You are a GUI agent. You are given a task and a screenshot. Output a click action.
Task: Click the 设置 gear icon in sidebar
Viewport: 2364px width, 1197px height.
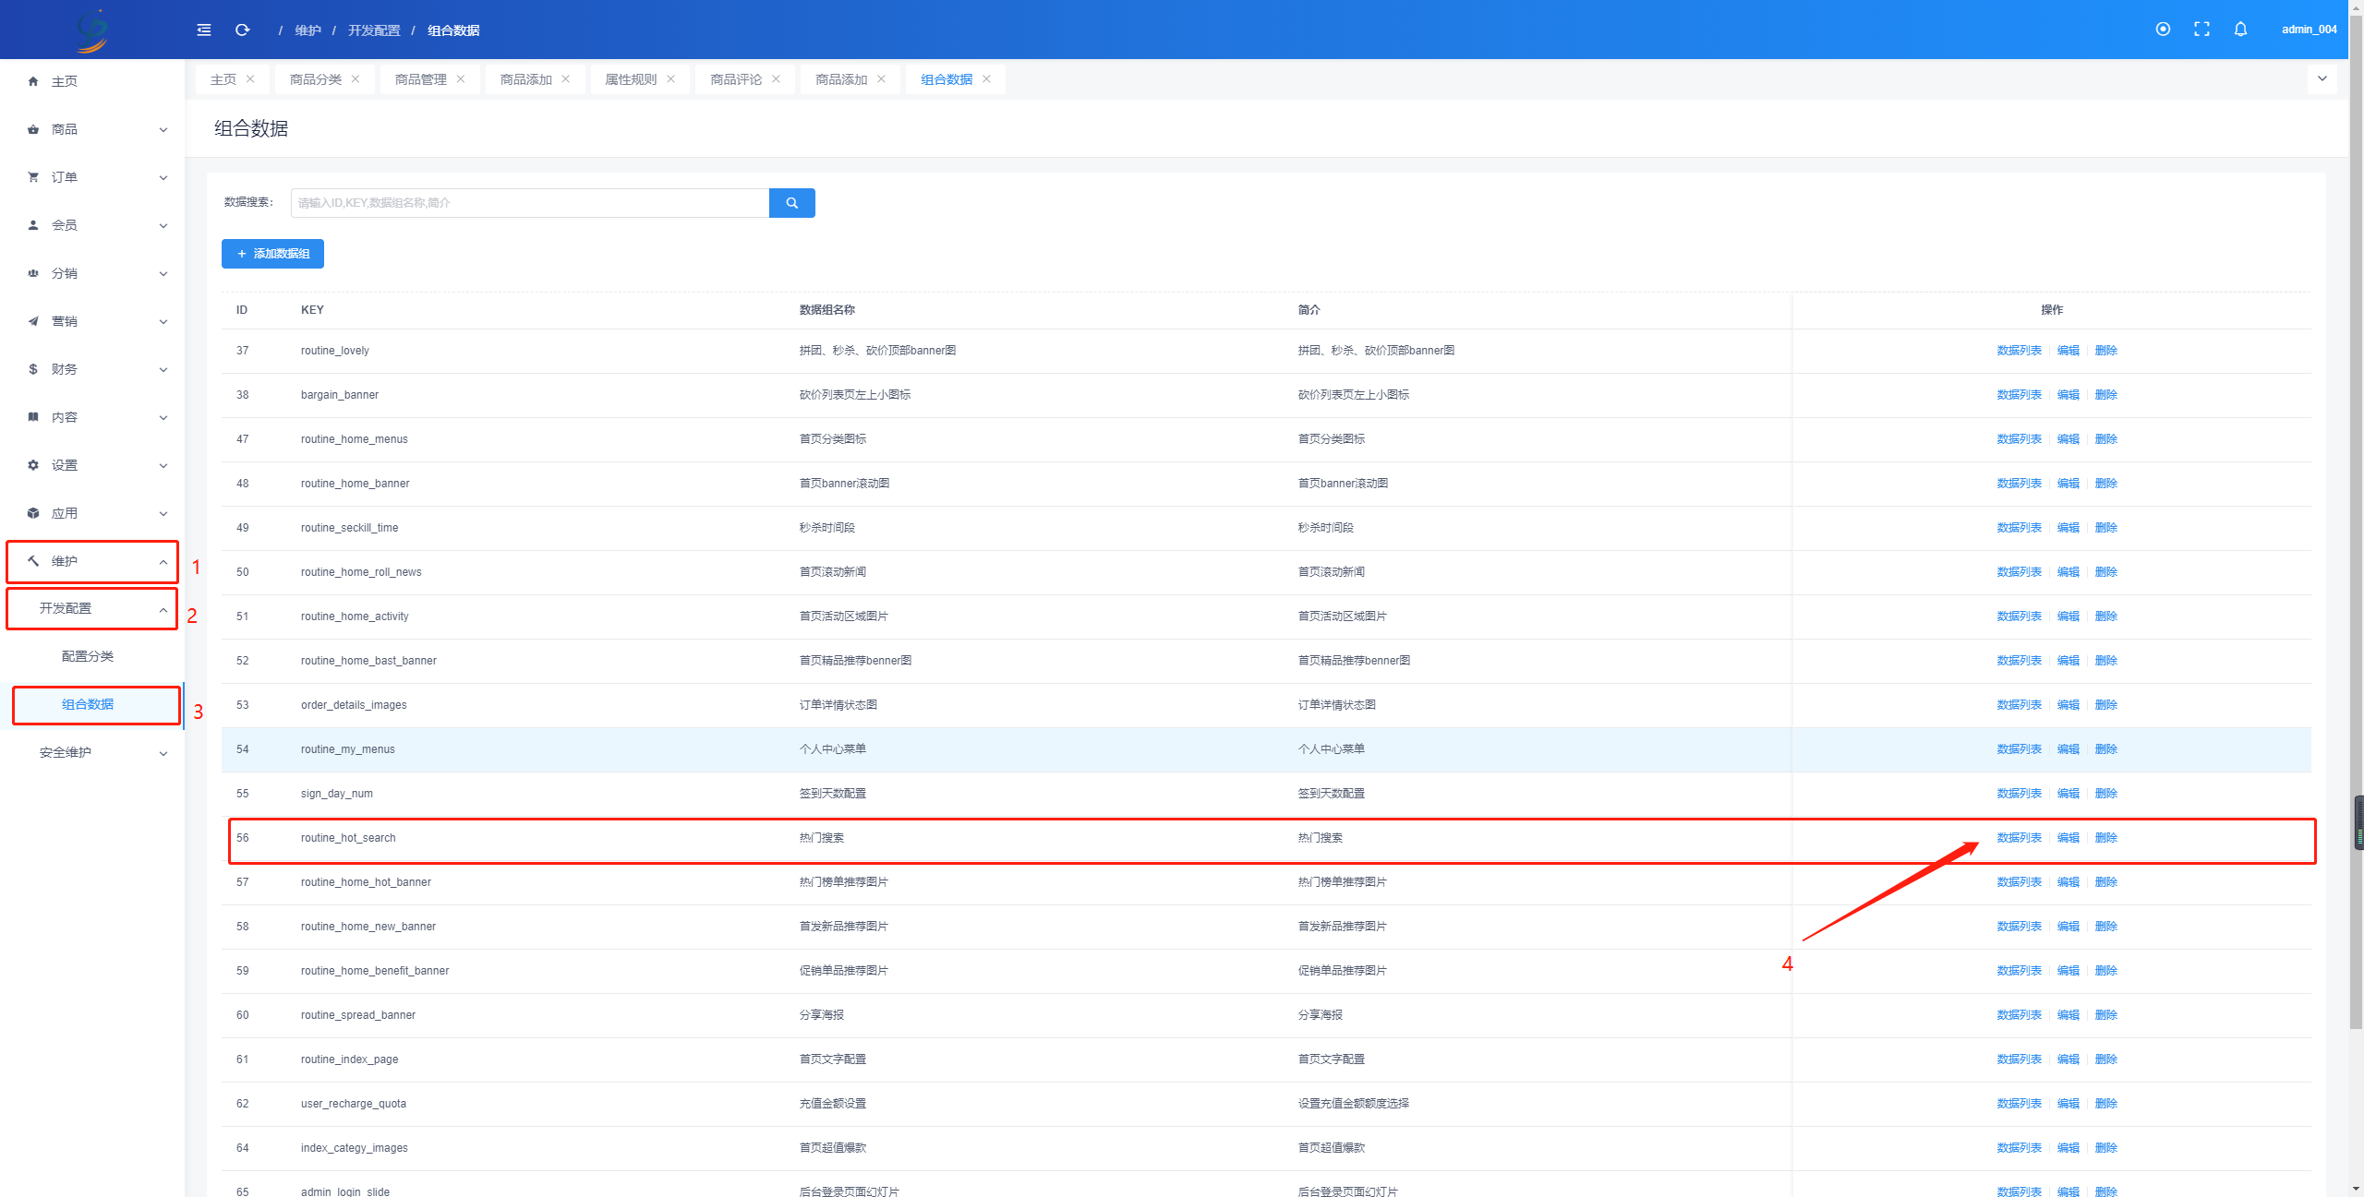pos(33,465)
